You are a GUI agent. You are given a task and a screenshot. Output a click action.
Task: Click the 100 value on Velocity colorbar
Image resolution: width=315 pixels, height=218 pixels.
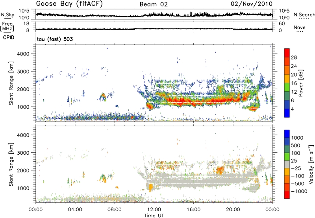pyautogui.click(x=296, y=153)
